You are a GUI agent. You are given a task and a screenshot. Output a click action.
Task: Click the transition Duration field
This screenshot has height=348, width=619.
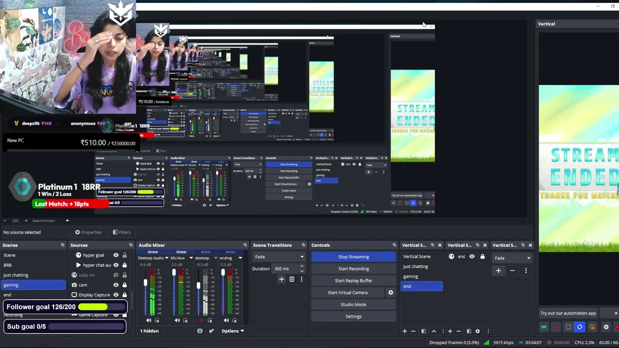(285, 269)
